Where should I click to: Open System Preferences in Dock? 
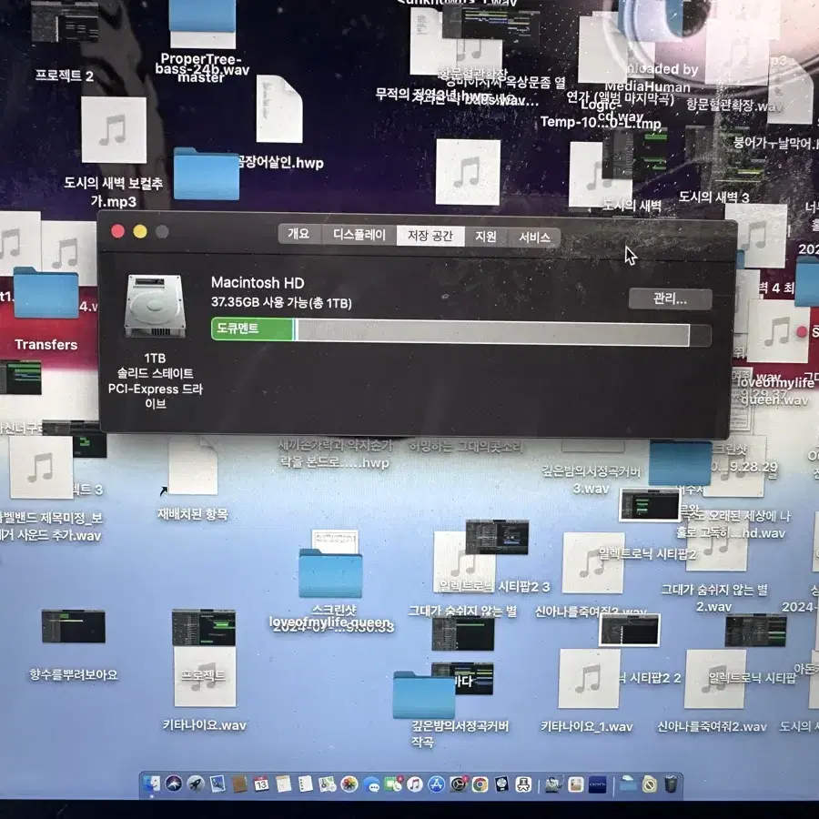pyautogui.click(x=458, y=784)
